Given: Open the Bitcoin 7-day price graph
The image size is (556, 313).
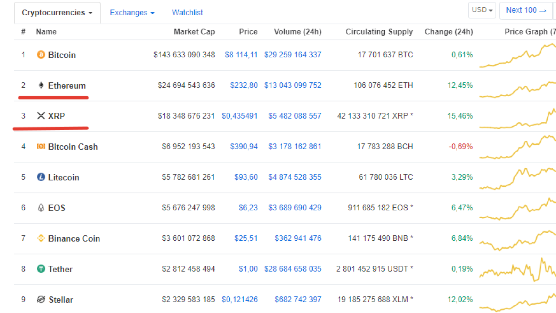Looking at the screenshot, I should [518, 55].
